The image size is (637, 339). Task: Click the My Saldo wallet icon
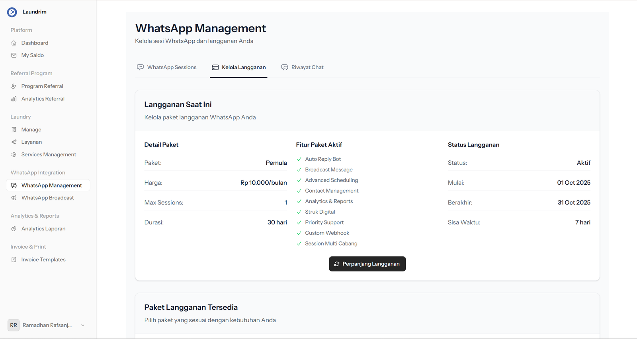[x=14, y=55]
